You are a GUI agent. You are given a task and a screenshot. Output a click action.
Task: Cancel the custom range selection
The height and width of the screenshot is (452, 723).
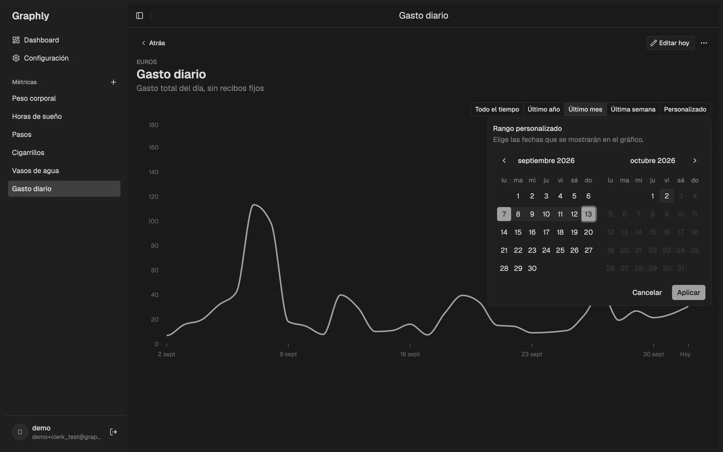[647, 292]
